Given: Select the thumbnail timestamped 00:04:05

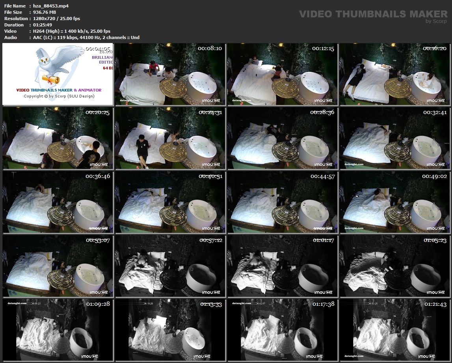Looking at the screenshot, I should 58,74.
